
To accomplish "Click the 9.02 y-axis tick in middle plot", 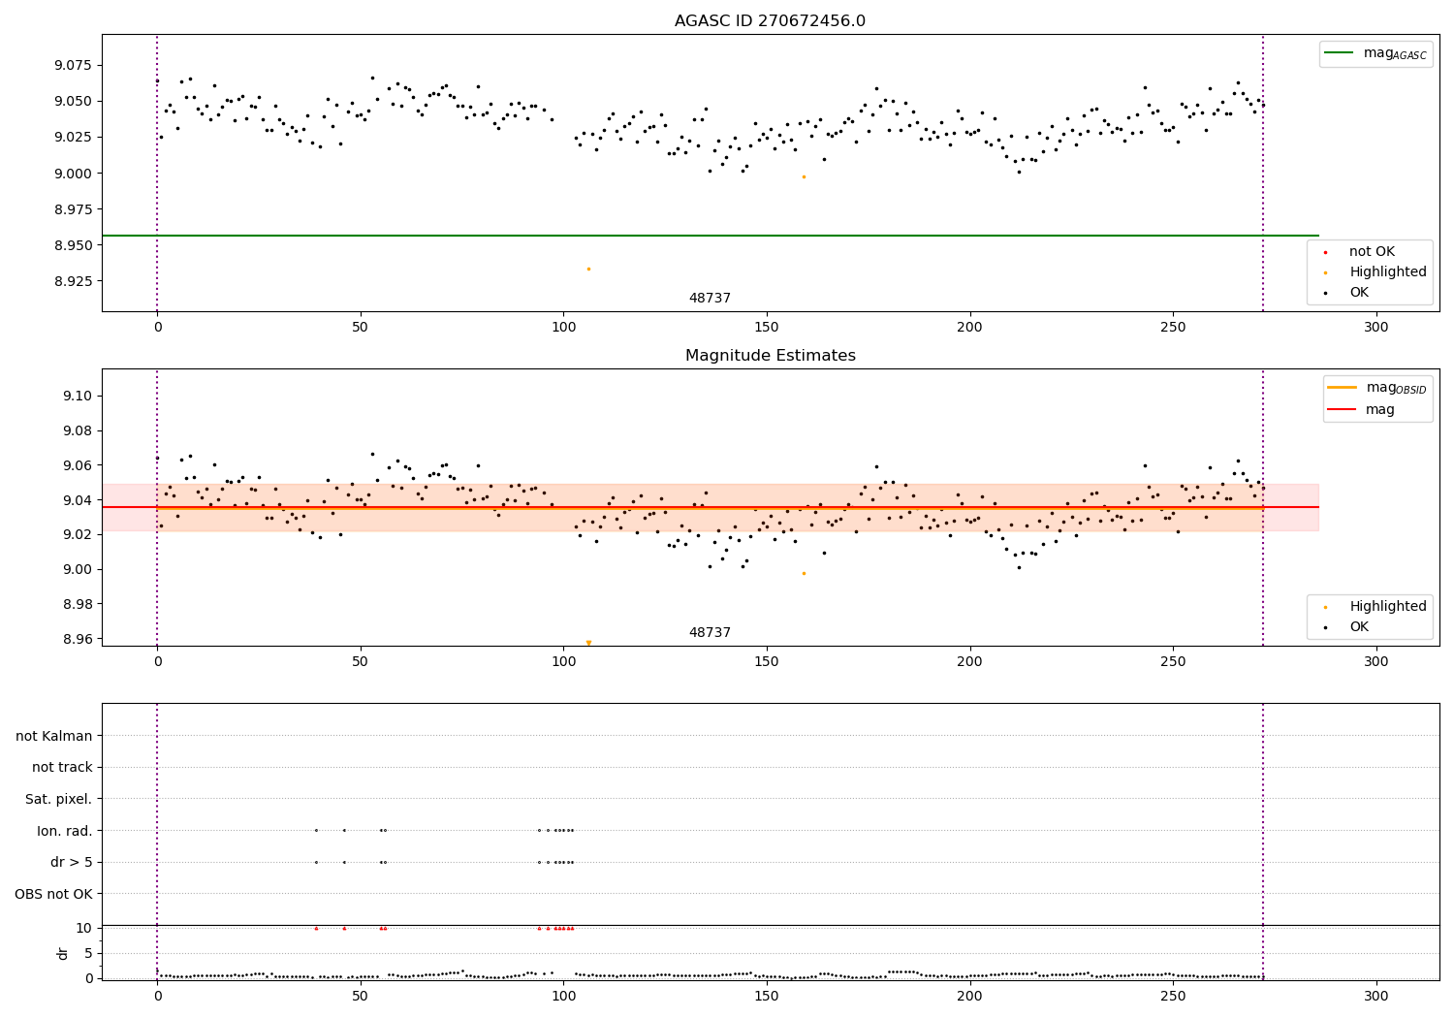I will click(x=77, y=535).
